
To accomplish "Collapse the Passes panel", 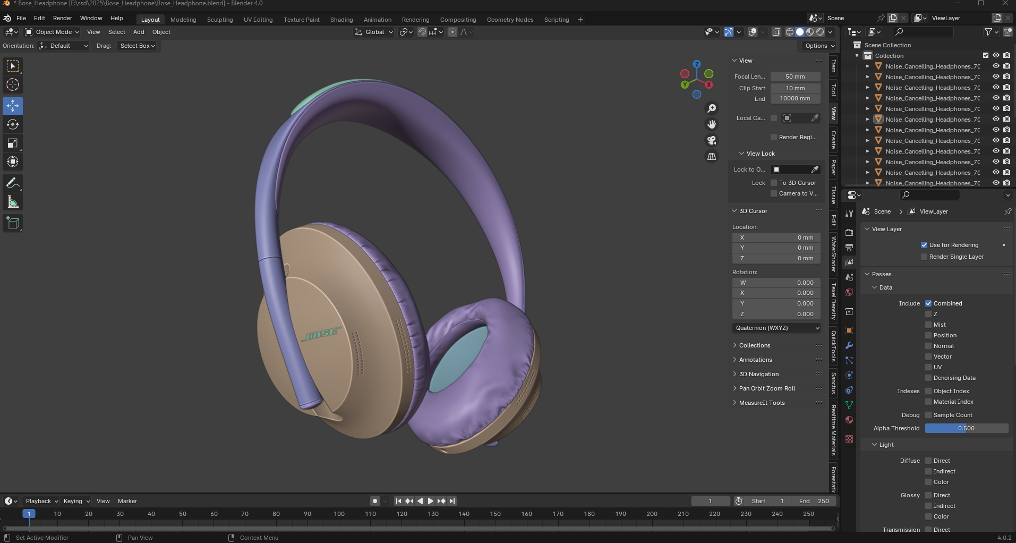I will pos(881,274).
